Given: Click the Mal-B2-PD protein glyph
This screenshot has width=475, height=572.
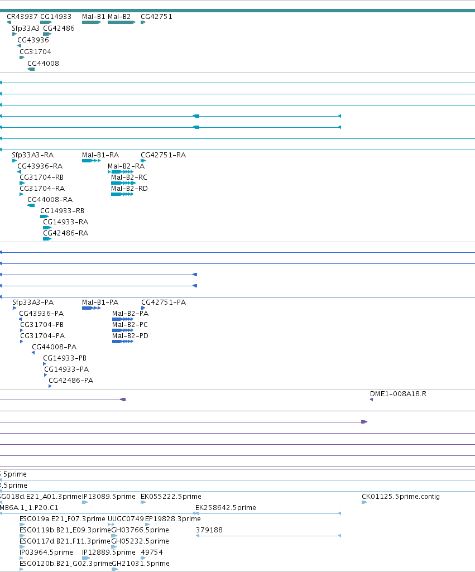Looking at the screenshot, I should click(123, 342).
